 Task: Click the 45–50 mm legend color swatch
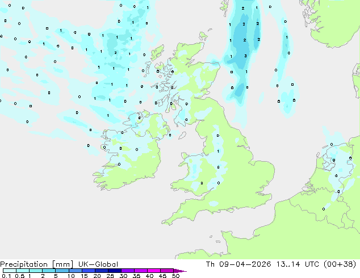point(167,271)
